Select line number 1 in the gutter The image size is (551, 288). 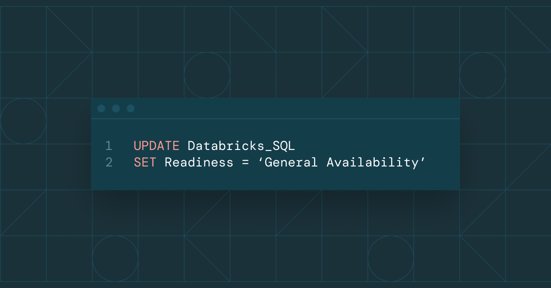pos(109,146)
